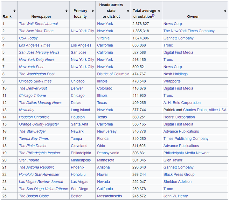The height and width of the screenshot is (201, 229).
Task: Open the Wrapports owner link
Action: click(172, 81)
